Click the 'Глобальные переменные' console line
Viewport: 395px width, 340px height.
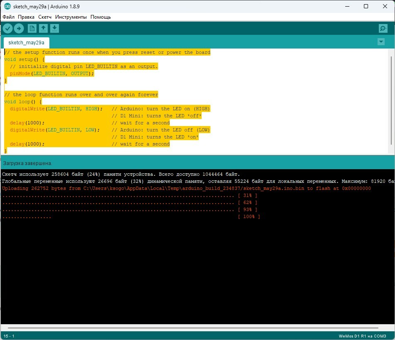coord(198,181)
